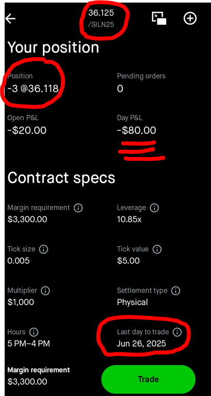Open the Pending orders count

(x=120, y=89)
